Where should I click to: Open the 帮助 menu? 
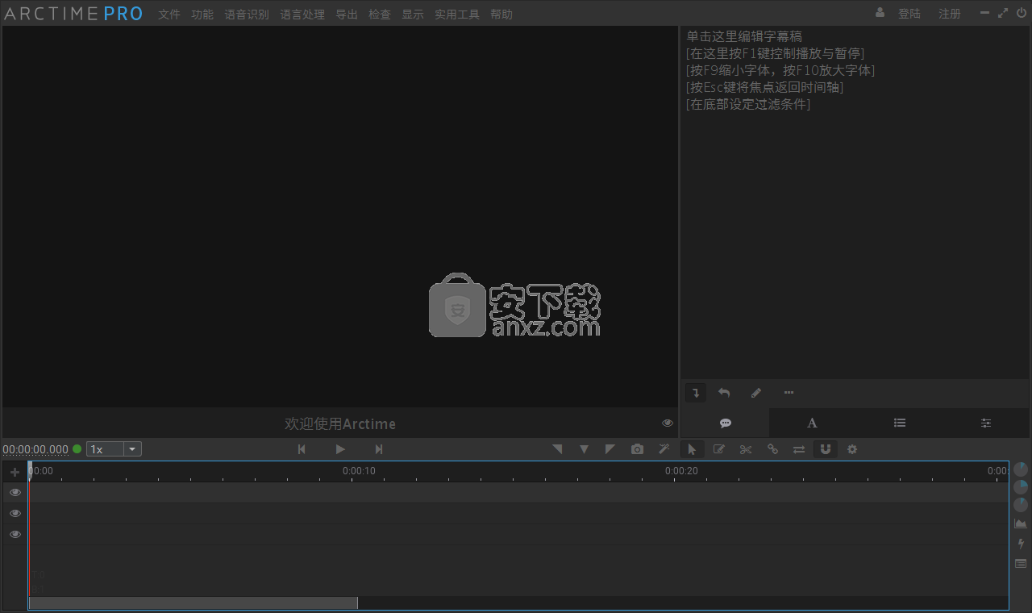501,15
